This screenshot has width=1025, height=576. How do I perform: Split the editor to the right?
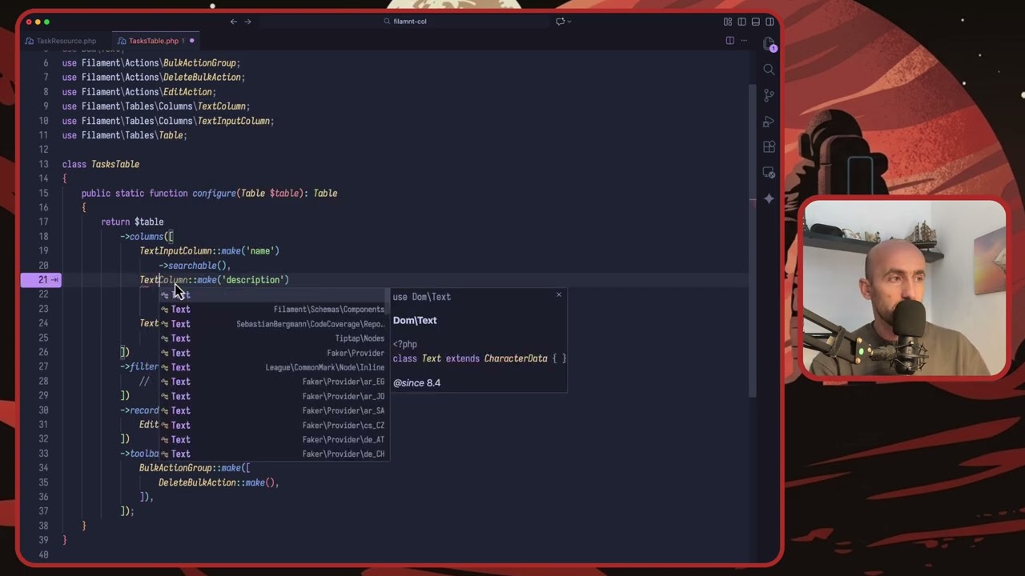(x=730, y=41)
